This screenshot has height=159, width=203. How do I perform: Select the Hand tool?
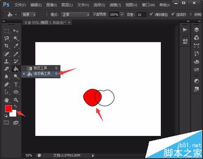(x=6, y=100)
